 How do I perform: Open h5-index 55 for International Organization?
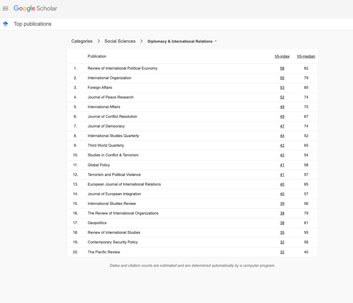tap(282, 78)
